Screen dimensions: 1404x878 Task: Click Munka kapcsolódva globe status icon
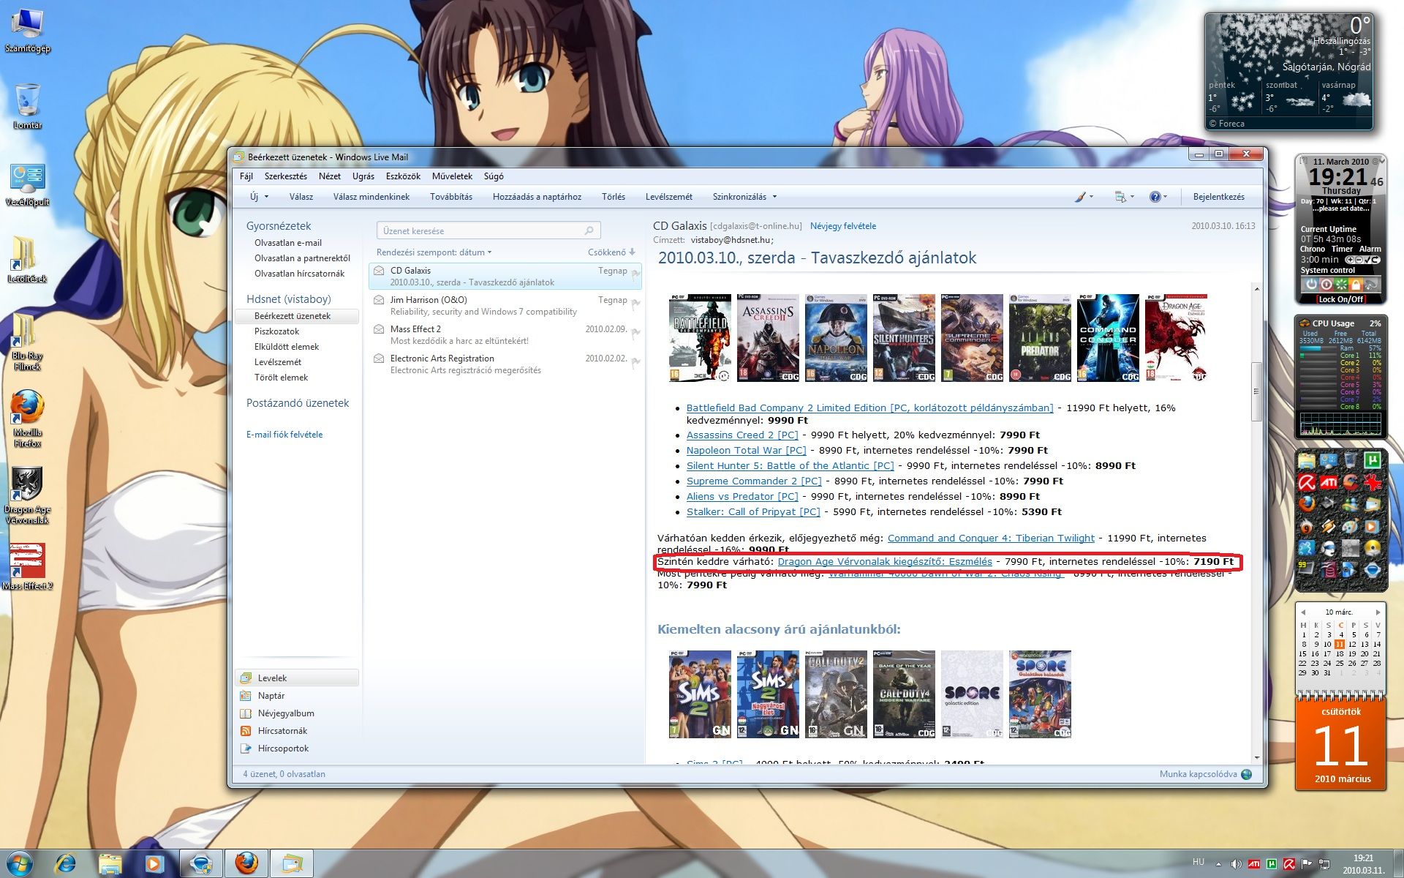pos(1247,774)
